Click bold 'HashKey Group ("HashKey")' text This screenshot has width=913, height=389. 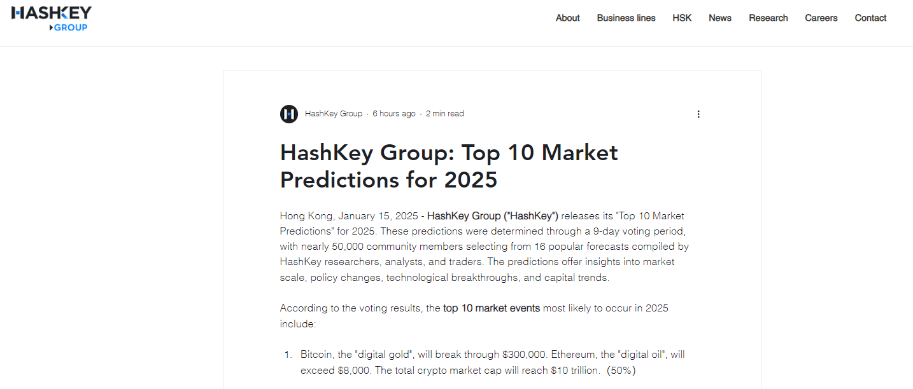tap(493, 216)
